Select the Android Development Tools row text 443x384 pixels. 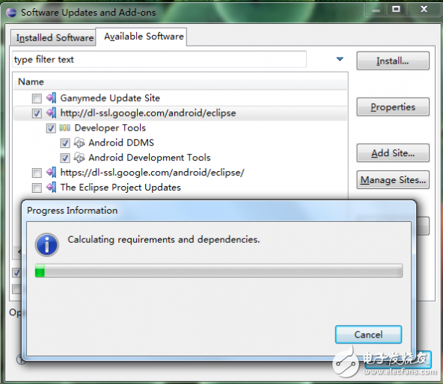tap(150, 158)
